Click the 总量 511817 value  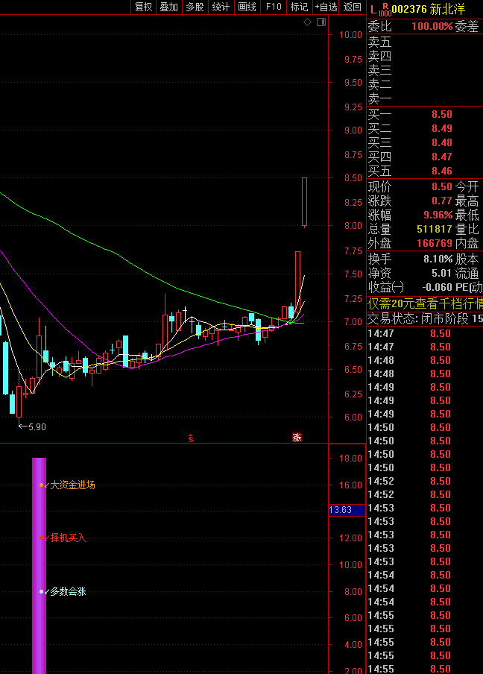coord(435,229)
